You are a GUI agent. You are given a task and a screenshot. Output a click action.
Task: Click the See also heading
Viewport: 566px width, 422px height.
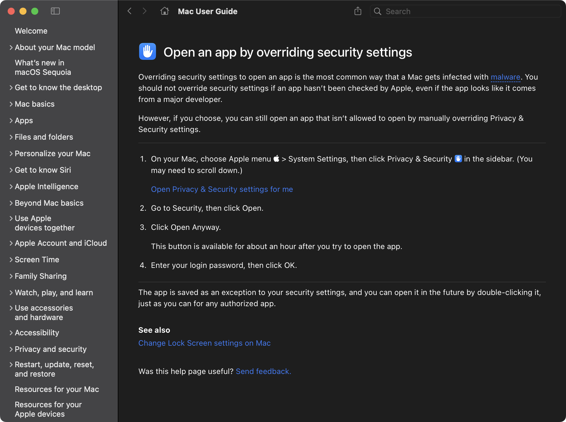(154, 330)
